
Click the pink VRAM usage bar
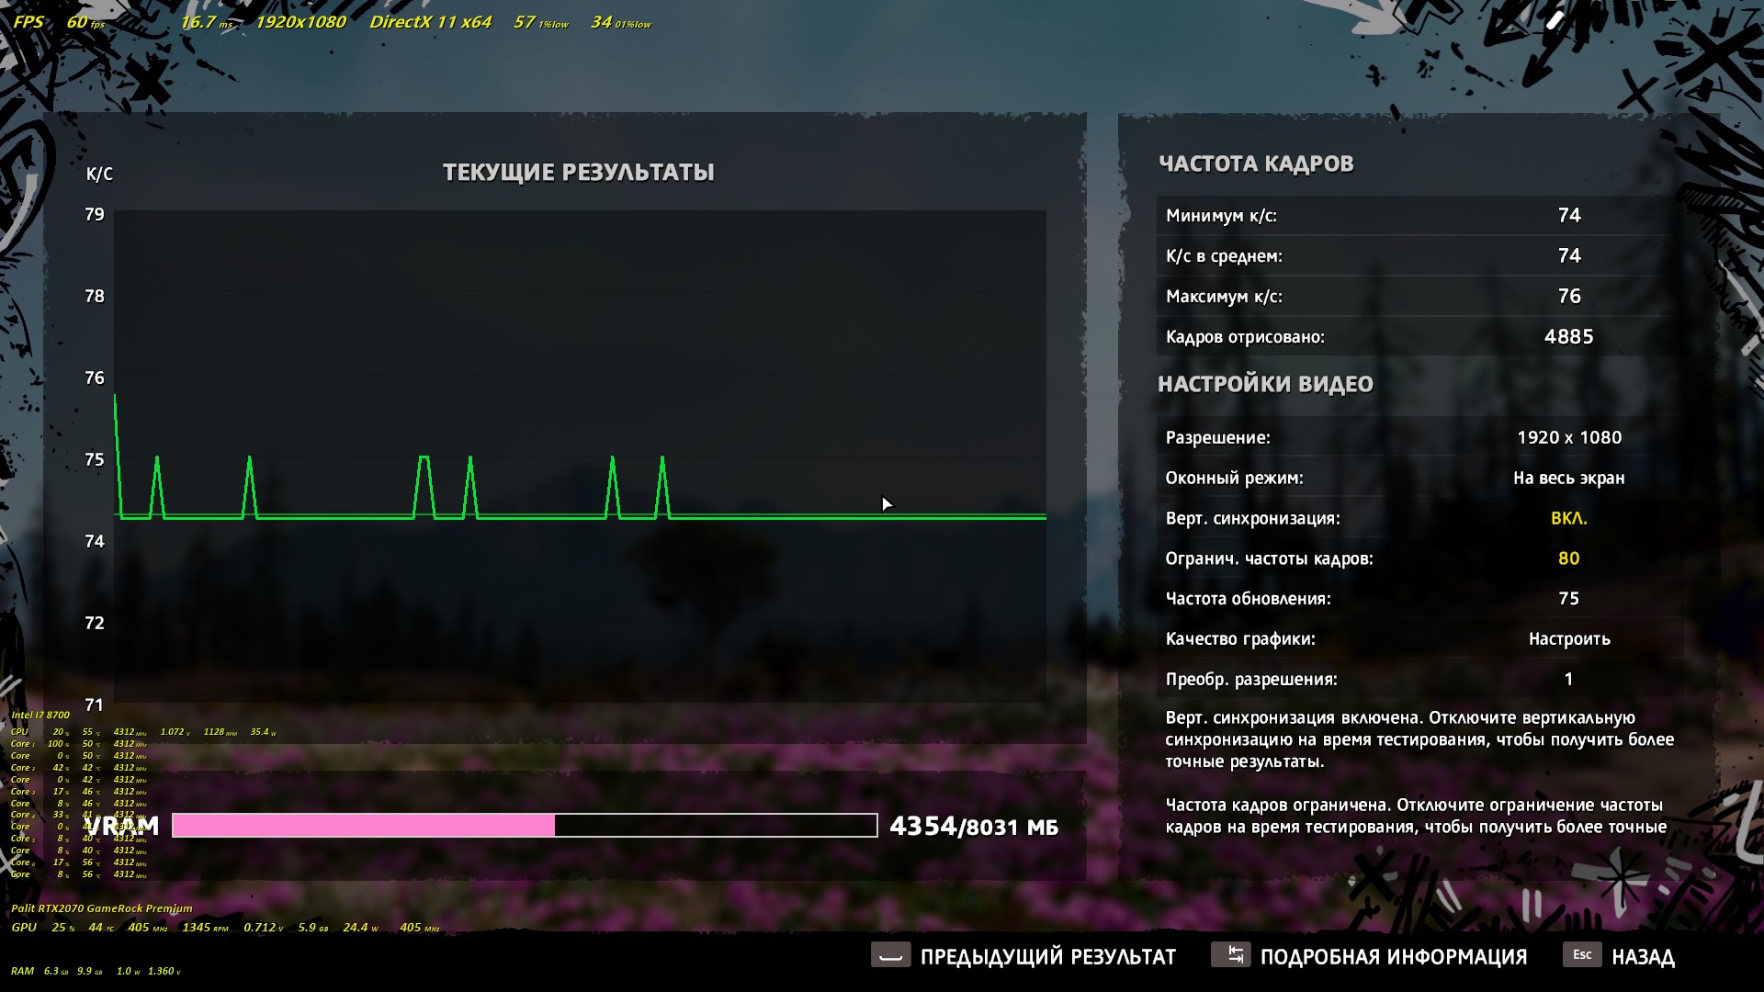(x=363, y=826)
